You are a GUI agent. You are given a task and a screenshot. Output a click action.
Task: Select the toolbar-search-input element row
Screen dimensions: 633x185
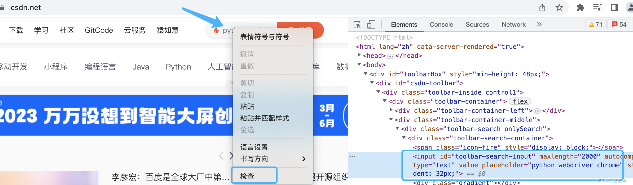pos(490,165)
